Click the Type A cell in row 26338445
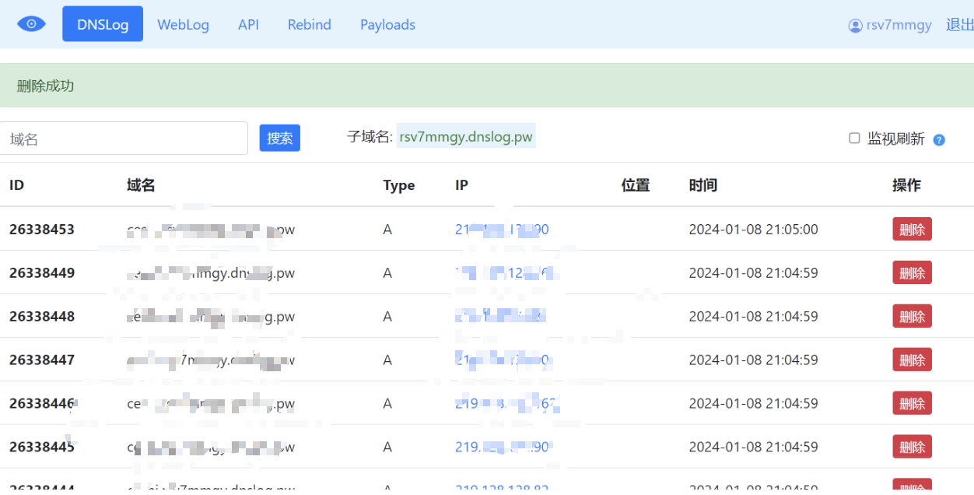 [x=387, y=448]
